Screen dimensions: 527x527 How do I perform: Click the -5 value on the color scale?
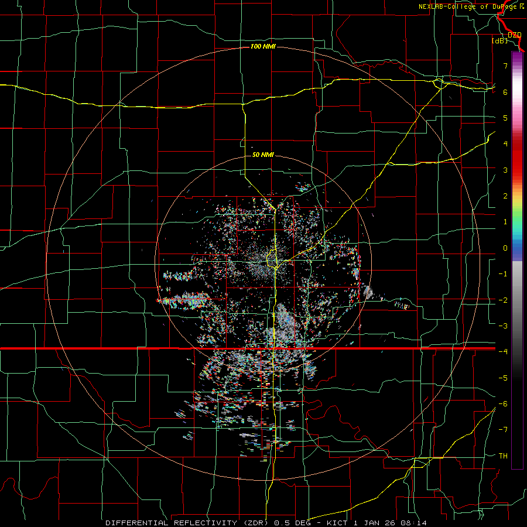503,378
